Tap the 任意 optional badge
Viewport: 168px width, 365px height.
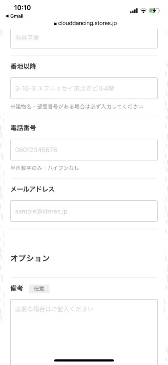click(39, 289)
